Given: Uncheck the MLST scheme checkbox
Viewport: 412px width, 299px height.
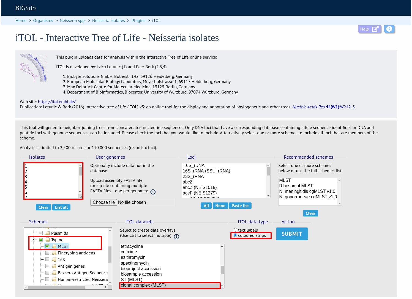Looking at the screenshot, I should pos(47,246).
